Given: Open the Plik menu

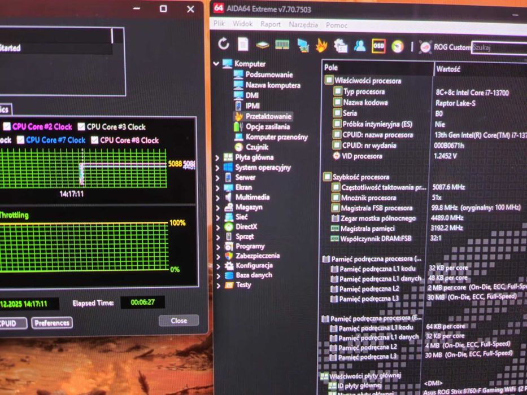Looking at the screenshot, I should 219,23.
